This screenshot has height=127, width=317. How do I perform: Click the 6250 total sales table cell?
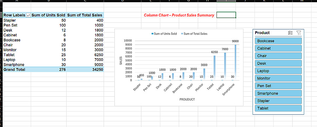[x=85, y=55]
